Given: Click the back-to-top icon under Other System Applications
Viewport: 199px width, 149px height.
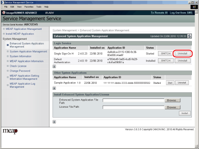Looking at the screenshot, I should coord(54,88).
